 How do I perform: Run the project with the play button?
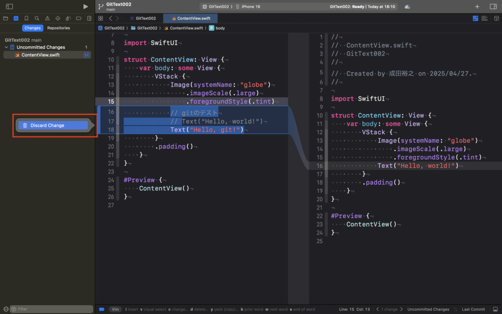pos(85,6)
